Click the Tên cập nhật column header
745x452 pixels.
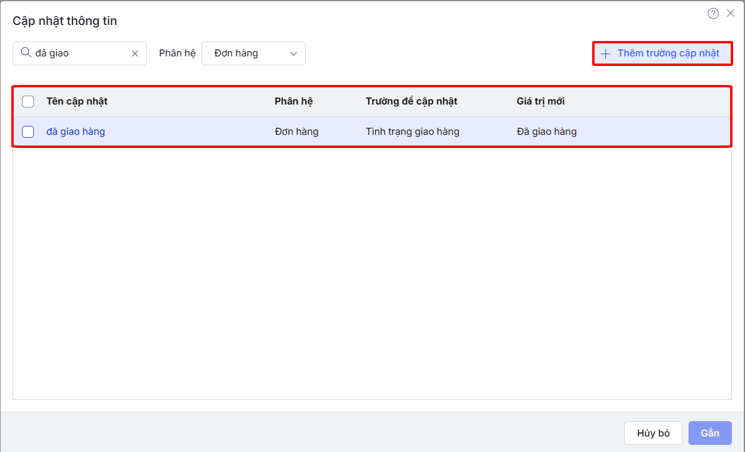(x=77, y=102)
